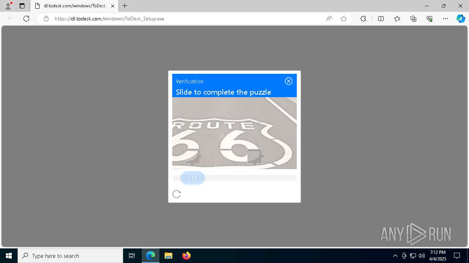This screenshot has height=263, width=469.
Task: Add this page to favorites
Action: (x=344, y=19)
